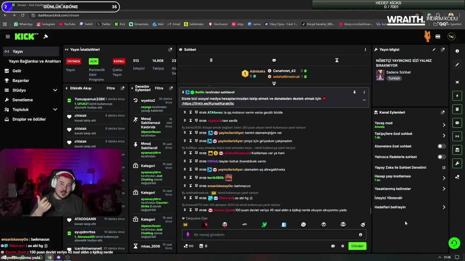
Task: Select the green X emote
Action: [x=264, y=225]
